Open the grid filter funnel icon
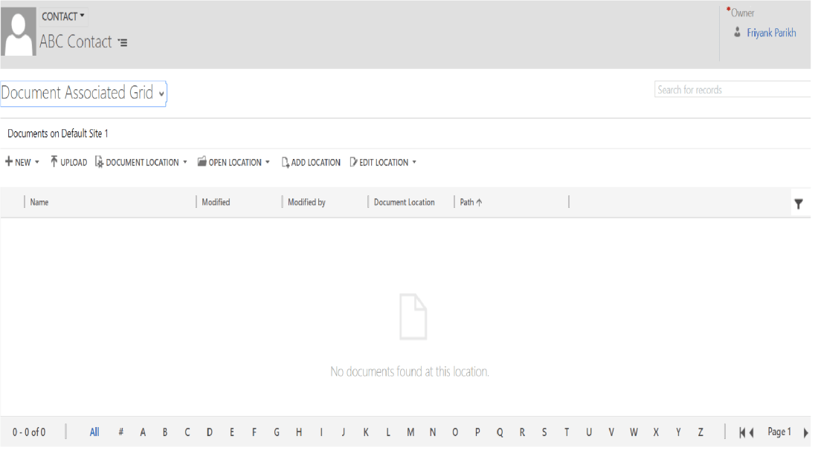 point(799,204)
